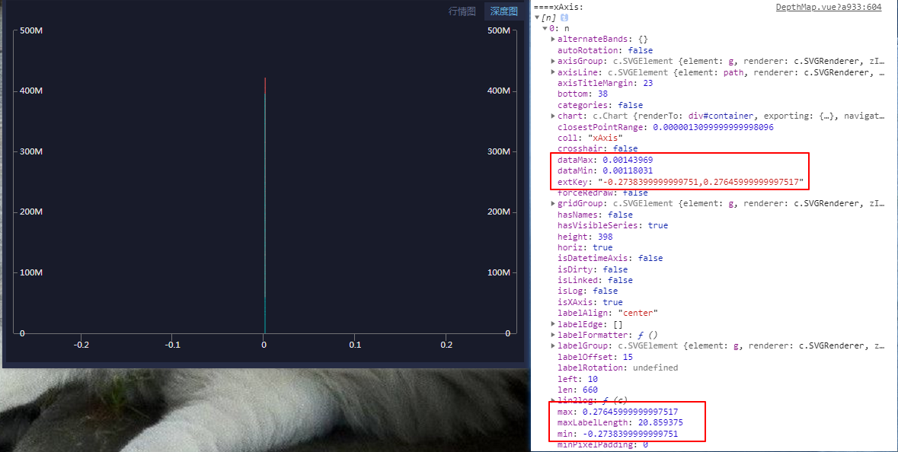
Task: Expand the labelFormatter function
Action: tap(553, 334)
